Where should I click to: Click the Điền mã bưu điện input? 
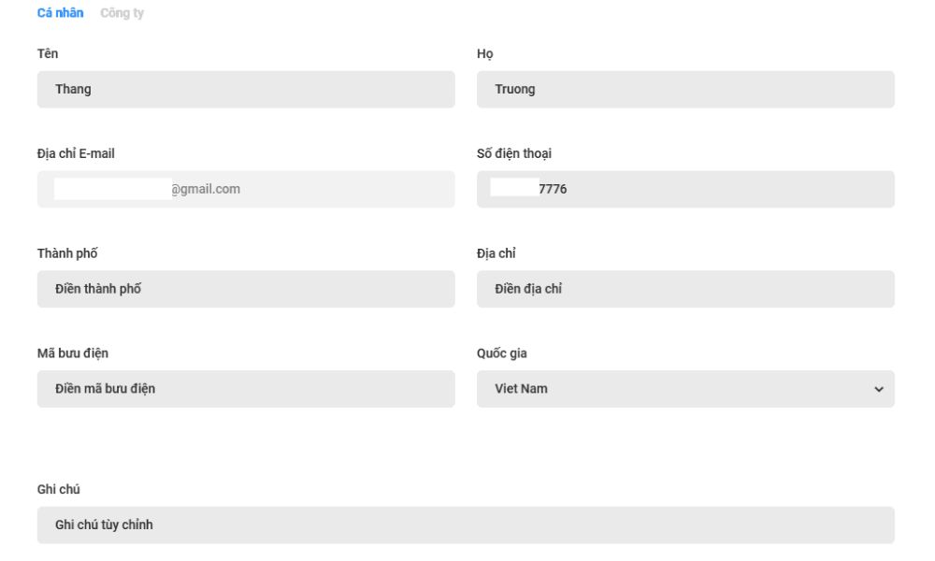pos(246,389)
